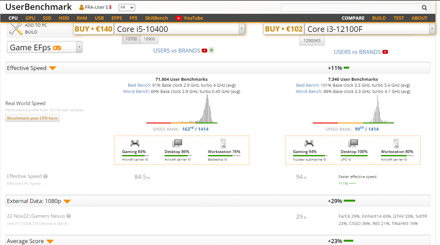Screen dimensions: 440x245
Task: Click BUY • €102 button
Action: click(283, 29)
